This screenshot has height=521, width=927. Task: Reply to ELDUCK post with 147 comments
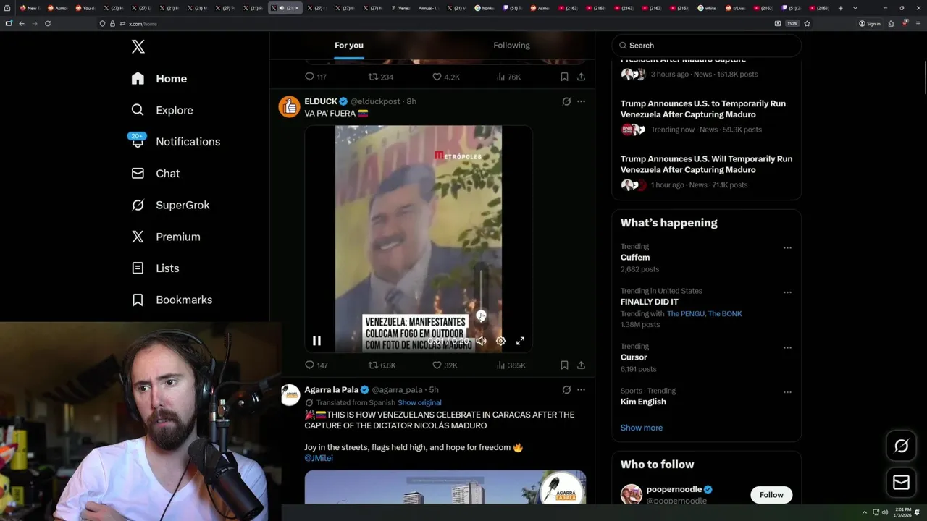(316, 365)
